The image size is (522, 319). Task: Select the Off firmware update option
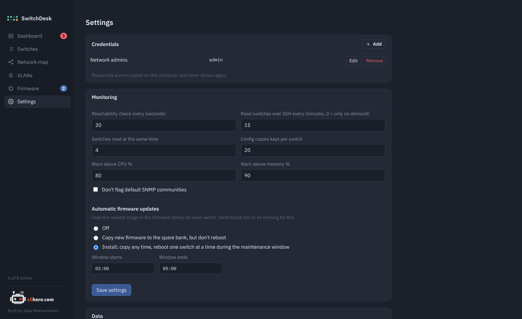click(96, 228)
